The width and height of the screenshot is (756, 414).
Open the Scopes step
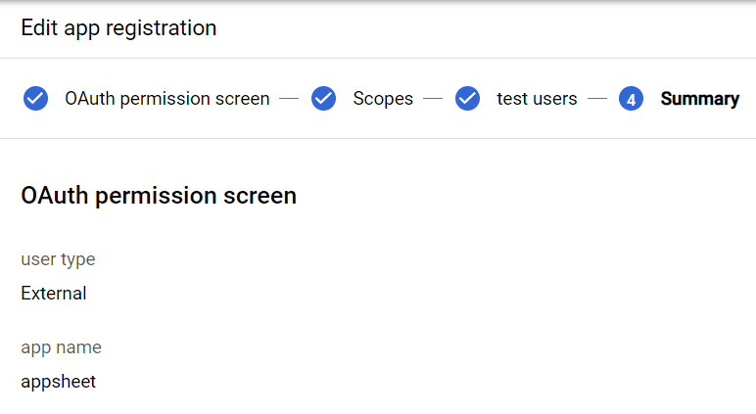coord(383,98)
